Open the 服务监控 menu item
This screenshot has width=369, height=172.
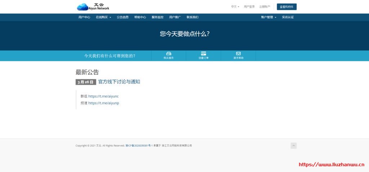157,17
